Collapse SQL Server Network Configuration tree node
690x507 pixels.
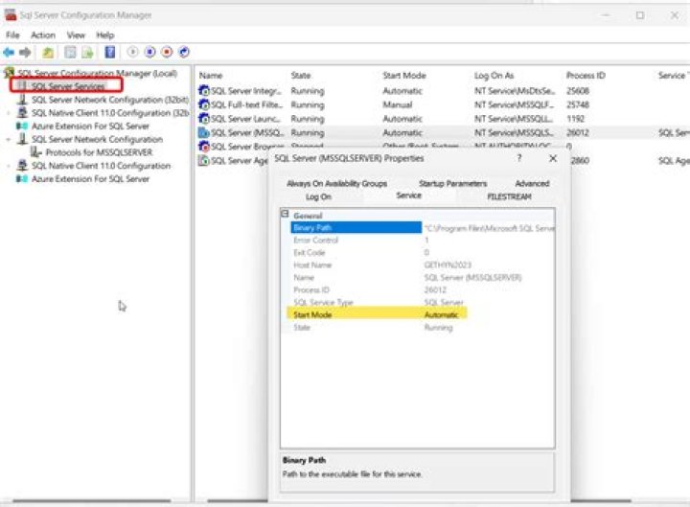coord(8,140)
